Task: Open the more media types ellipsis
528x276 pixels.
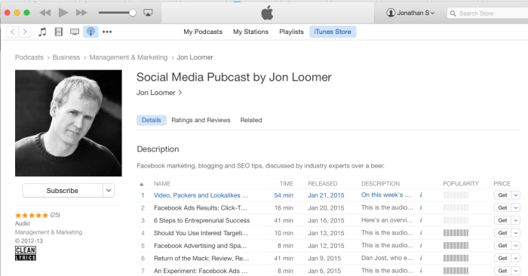Action: click(x=107, y=32)
